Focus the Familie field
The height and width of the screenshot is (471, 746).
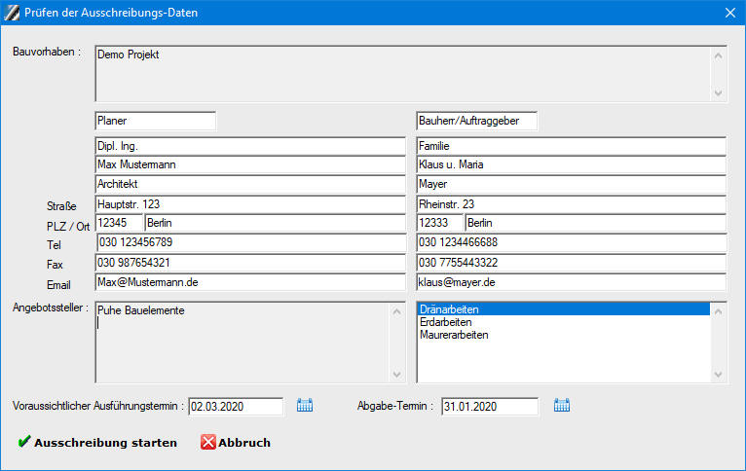pos(572,146)
